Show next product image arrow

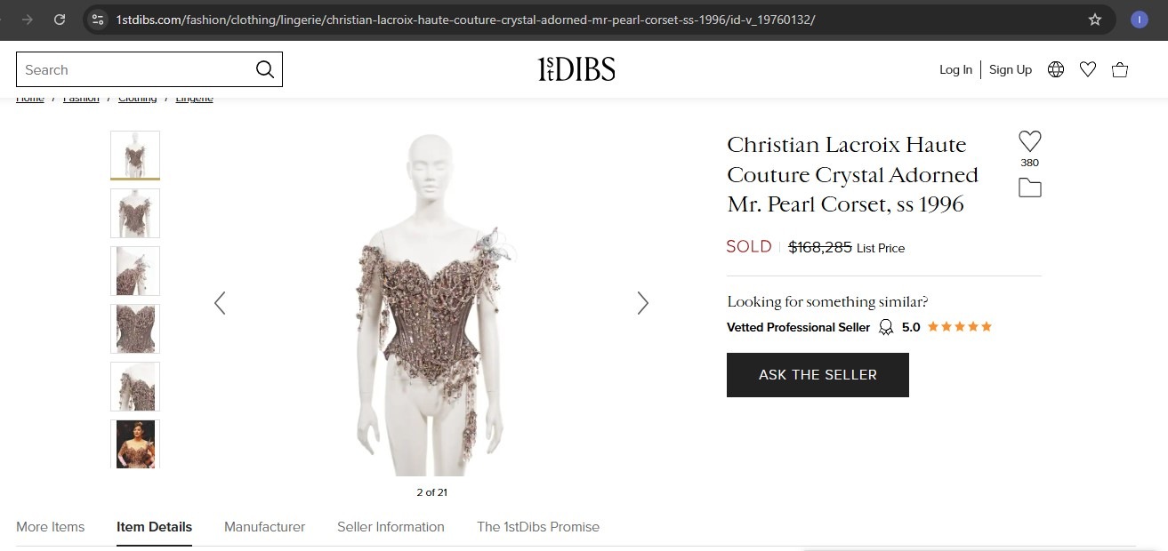[x=643, y=303]
